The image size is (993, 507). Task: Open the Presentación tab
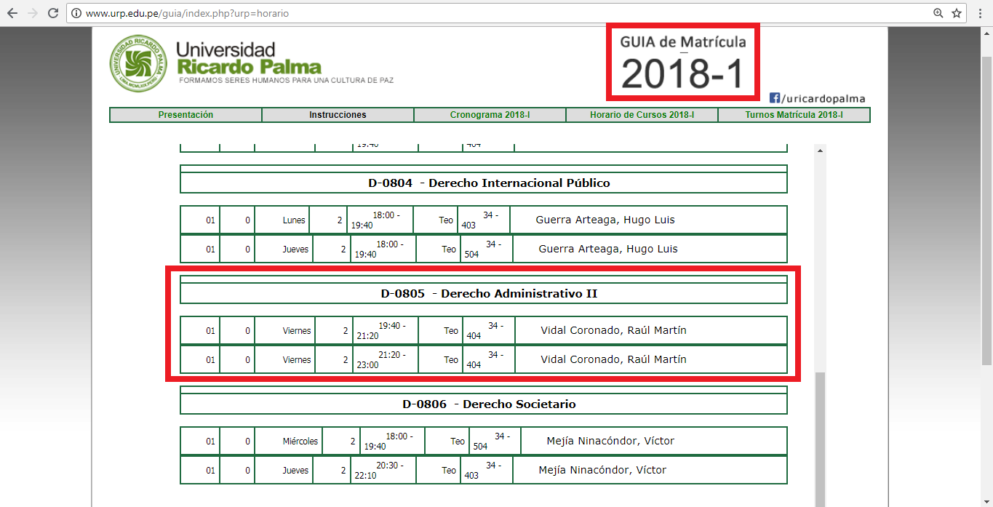point(186,115)
